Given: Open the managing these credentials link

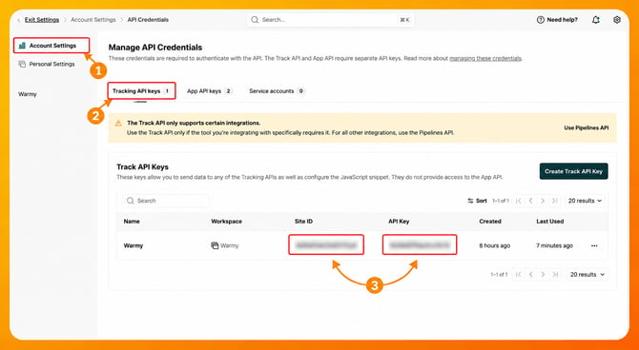Looking at the screenshot, I should pos(485,59).
